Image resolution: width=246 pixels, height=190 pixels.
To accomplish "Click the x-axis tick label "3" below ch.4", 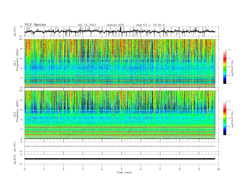I will click(83, 169).
